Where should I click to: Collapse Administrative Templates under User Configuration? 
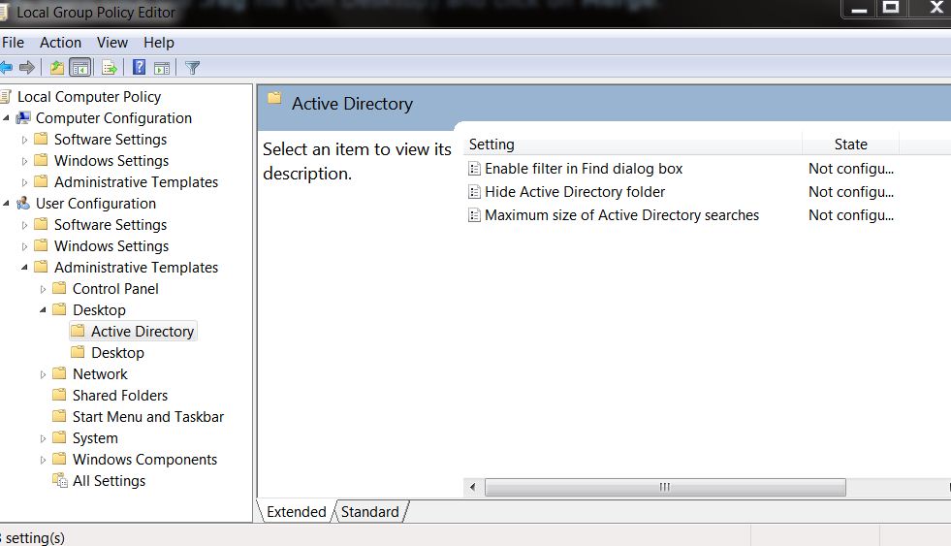click(24, 267)
